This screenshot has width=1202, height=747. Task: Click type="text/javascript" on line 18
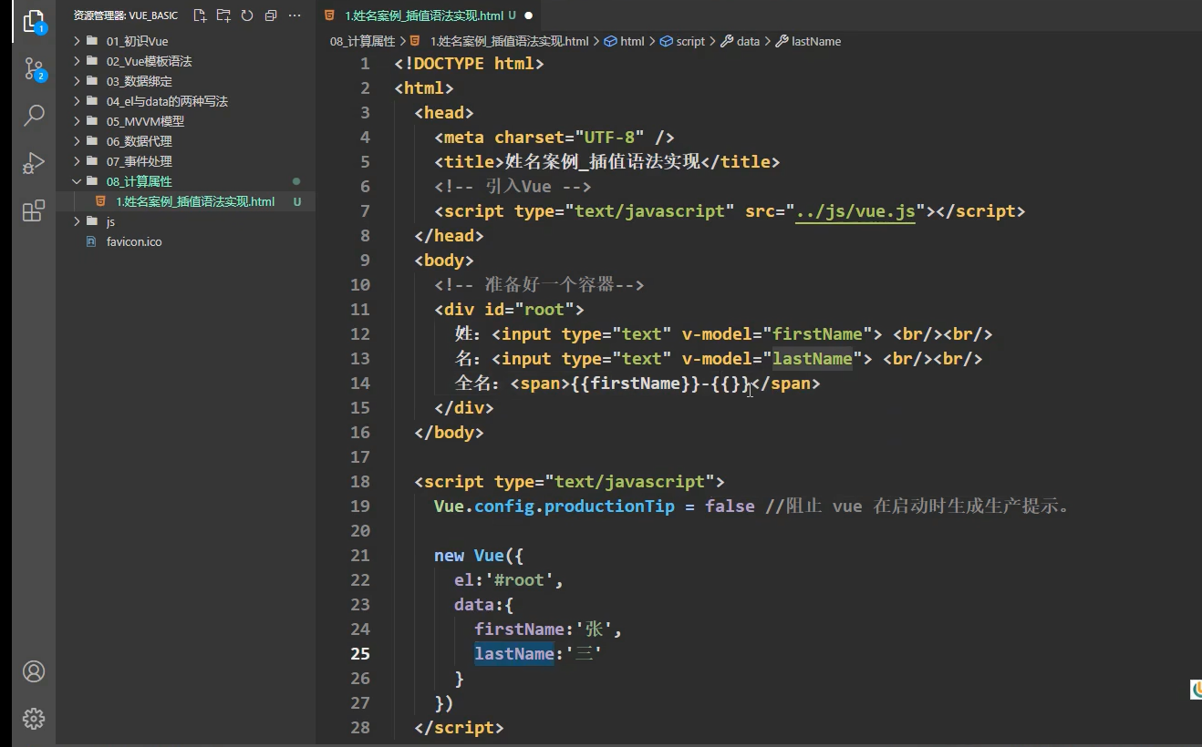point(606,482)
